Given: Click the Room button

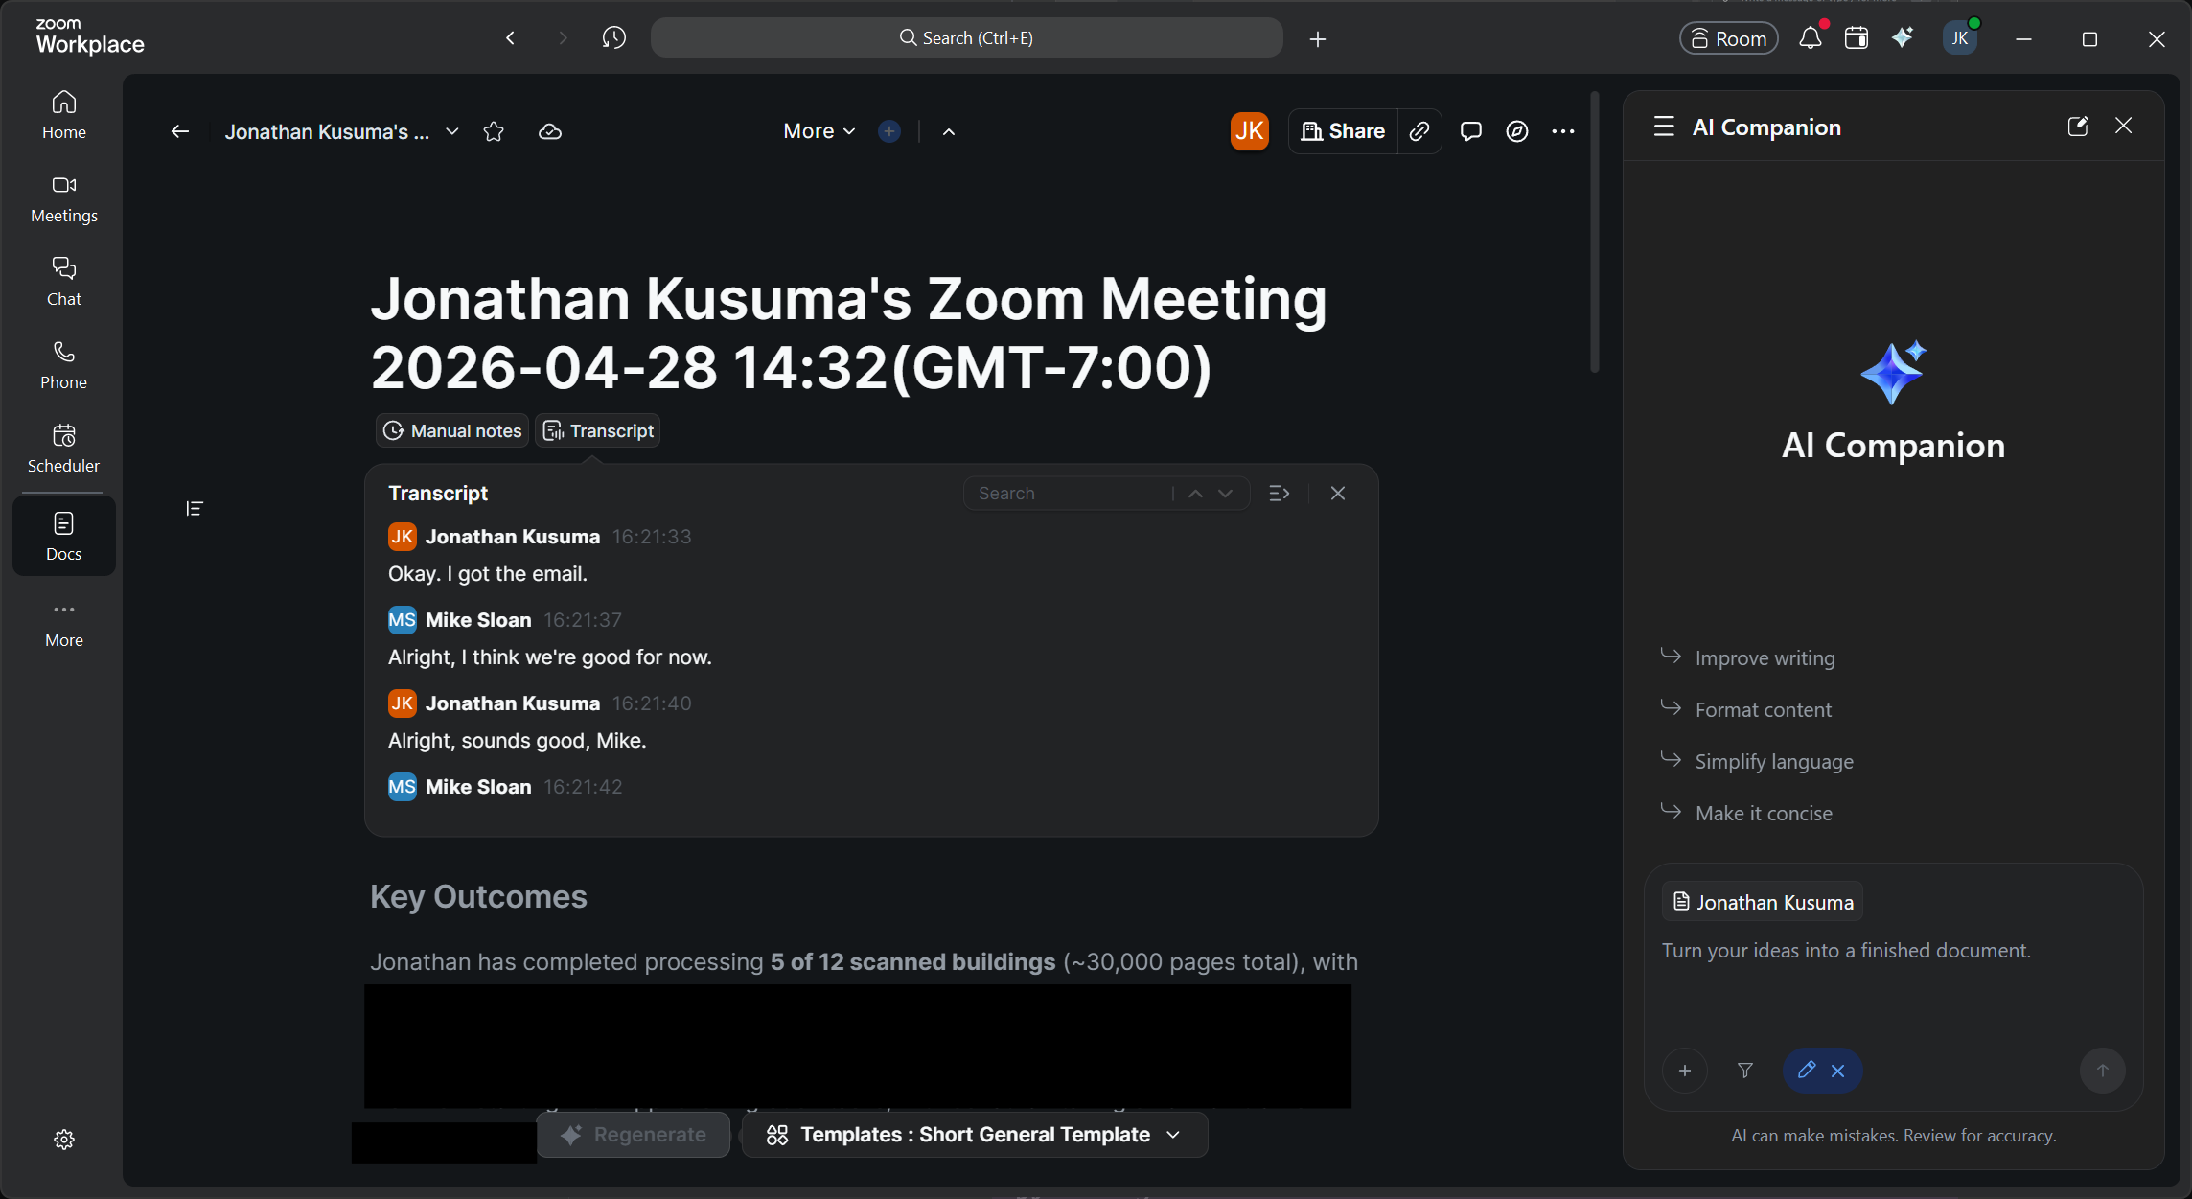Looking at the screenshot, I should [x=1729, y=38].
